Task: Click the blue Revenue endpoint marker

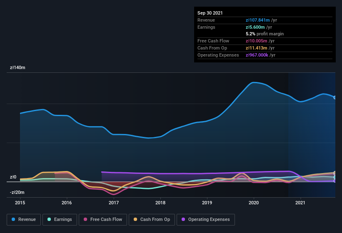Action: pos(335,97)
